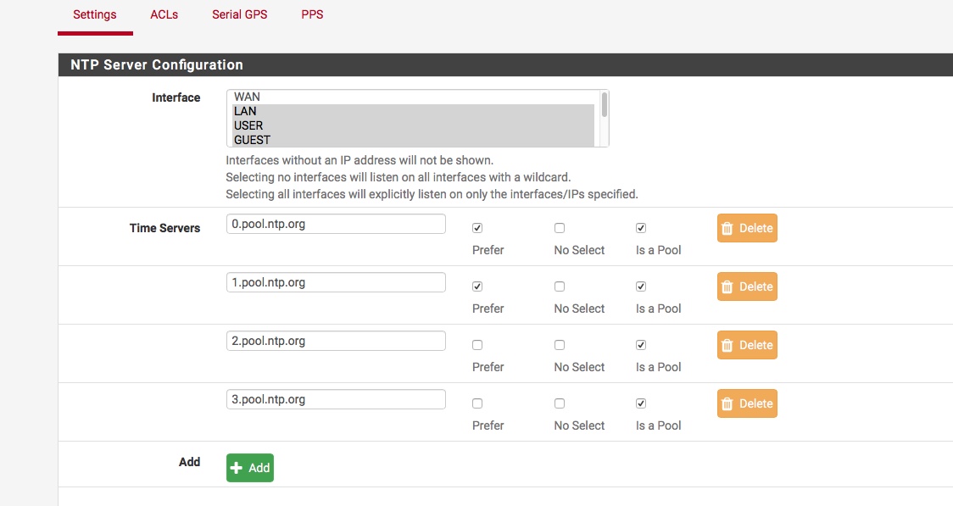The width and height of the screenshot is (953, 506).
Task: Delete the 1.pool.ntp.org time server
Action: coord(747,286)
